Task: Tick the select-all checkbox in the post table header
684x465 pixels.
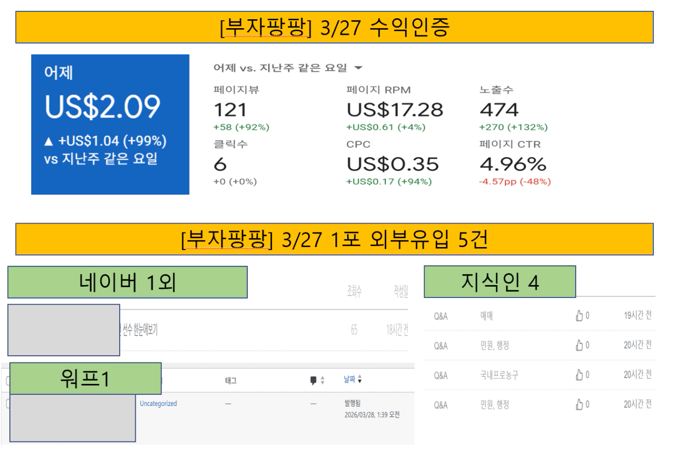Action: point(7,381)
